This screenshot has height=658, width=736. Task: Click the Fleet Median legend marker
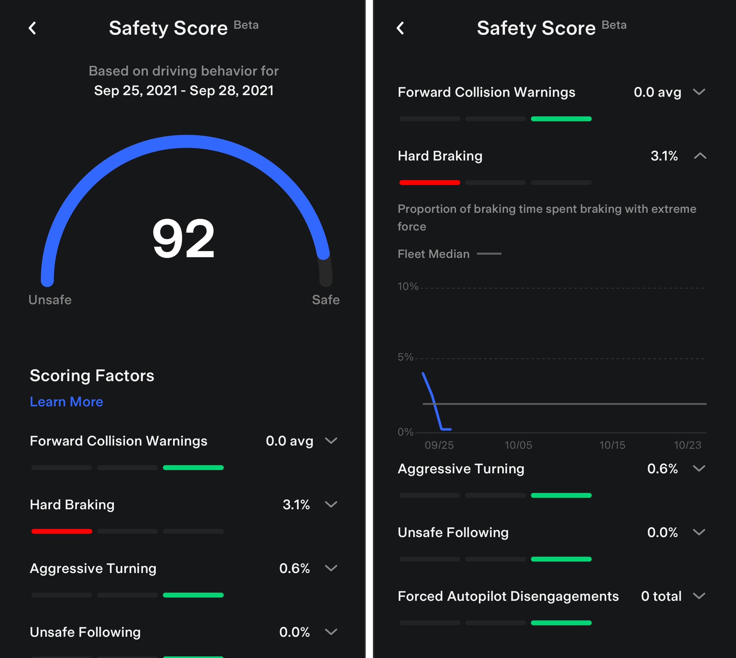(x=489, y=254)
